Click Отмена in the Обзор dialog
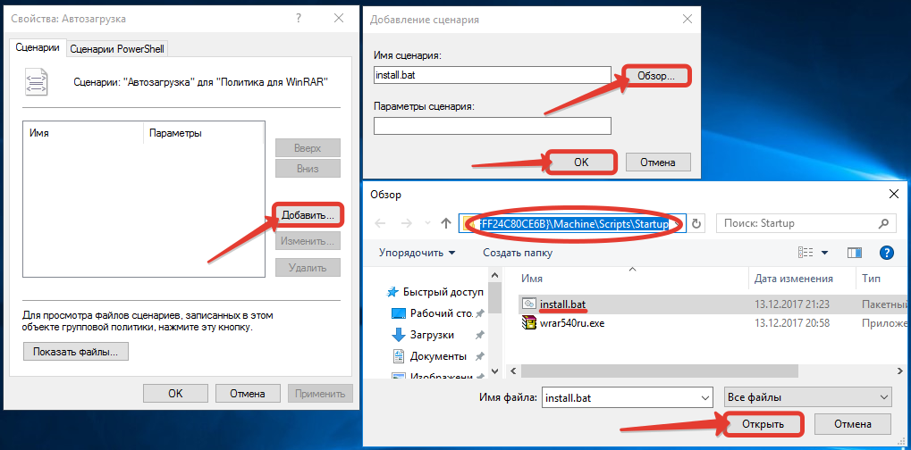The width and height of the screenshot is (911, 450). pos(852,424)
